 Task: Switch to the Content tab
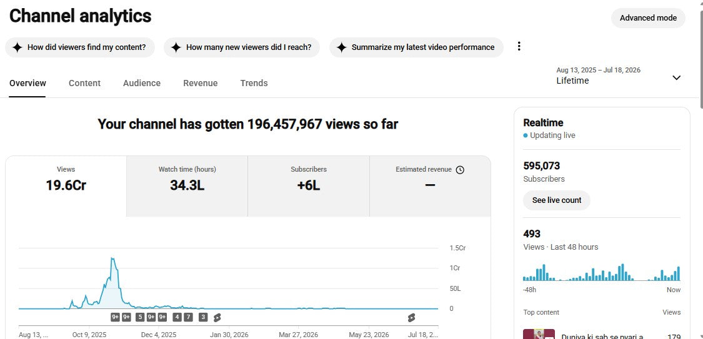pos(84,83)
